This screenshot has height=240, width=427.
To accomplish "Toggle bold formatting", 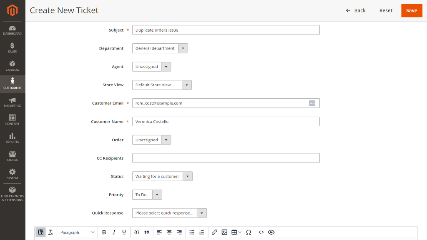I will click(x=104, y=232).
